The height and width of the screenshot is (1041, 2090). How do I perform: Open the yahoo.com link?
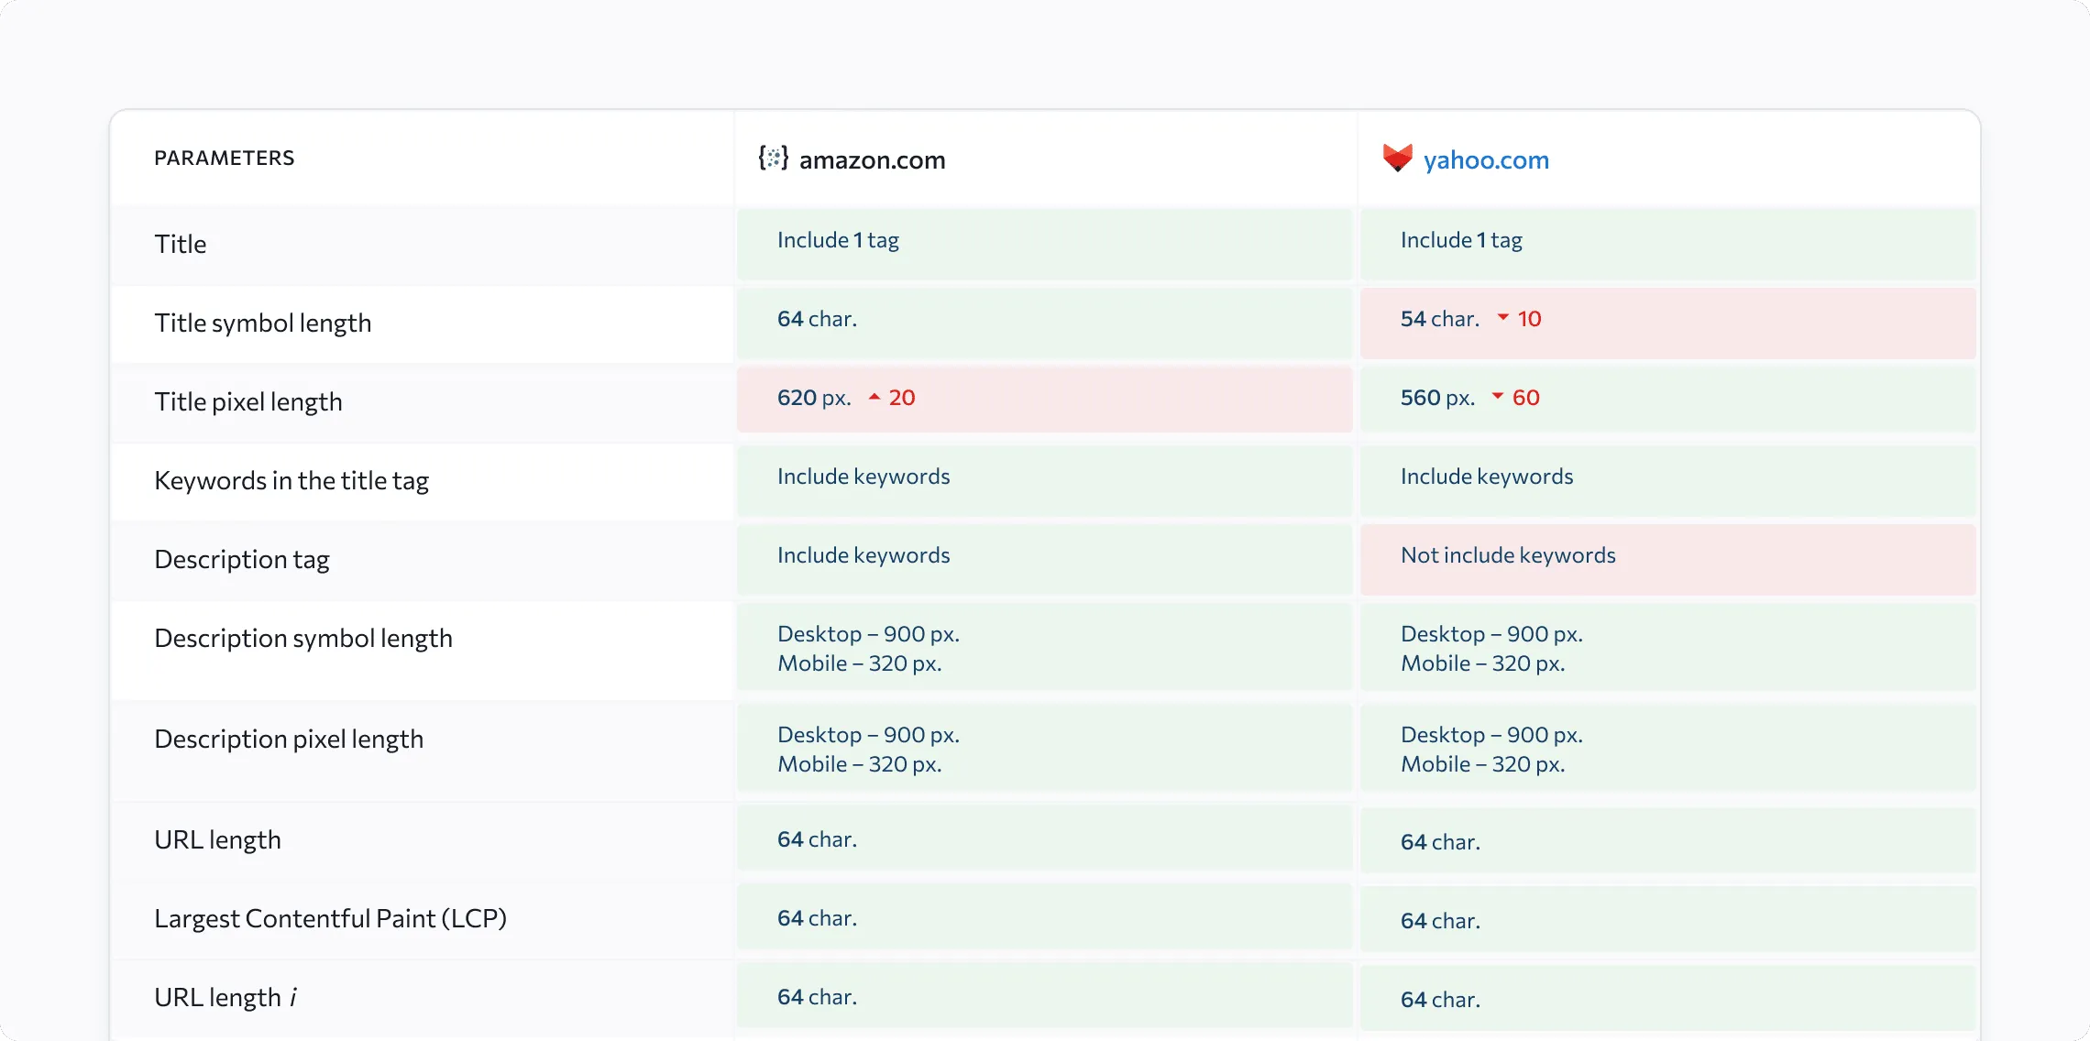[x=1486, y=160]
